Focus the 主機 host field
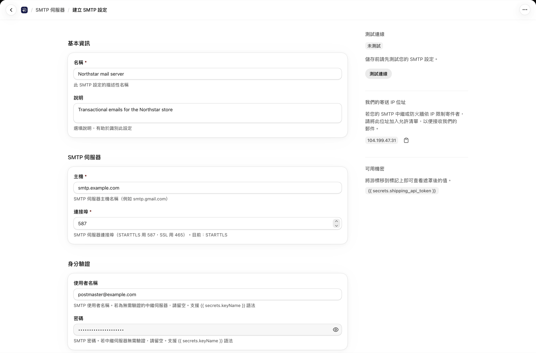 coord(207,188)
